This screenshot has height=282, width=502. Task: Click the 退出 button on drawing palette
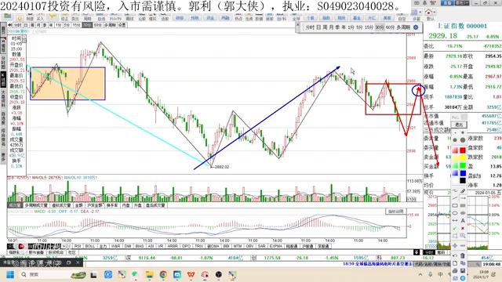click(x=459, y=125)
